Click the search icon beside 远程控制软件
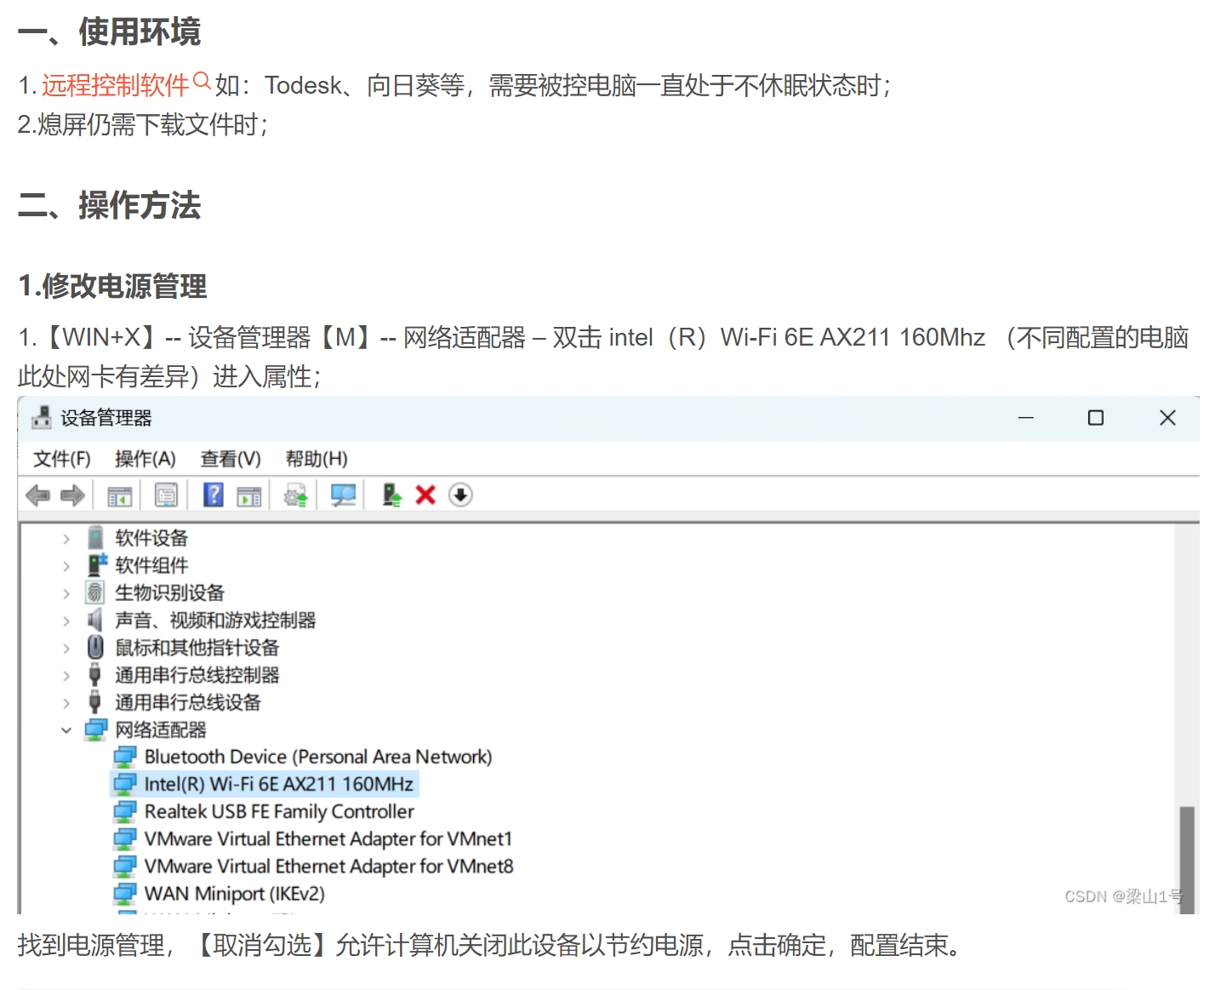 coord(203,82)
